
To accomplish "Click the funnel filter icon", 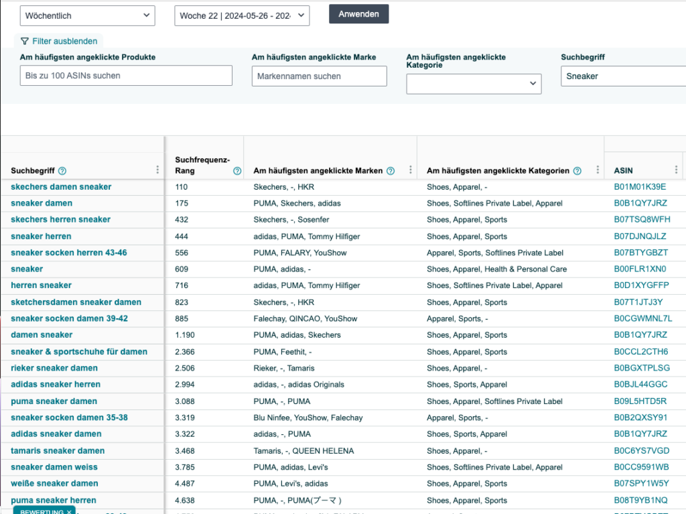I will click(x=25, y=41).
